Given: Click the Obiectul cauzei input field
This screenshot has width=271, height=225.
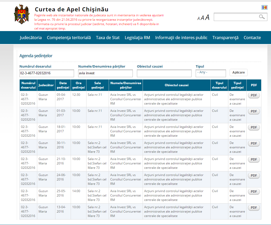Looking at the screenshot, I should pos(164,73).
